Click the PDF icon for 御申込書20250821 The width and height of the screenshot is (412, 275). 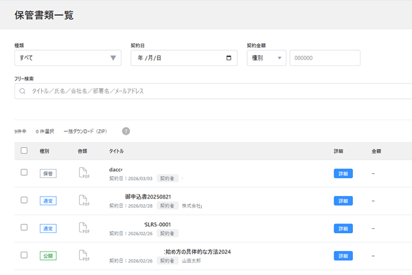[x=84, y=200]
